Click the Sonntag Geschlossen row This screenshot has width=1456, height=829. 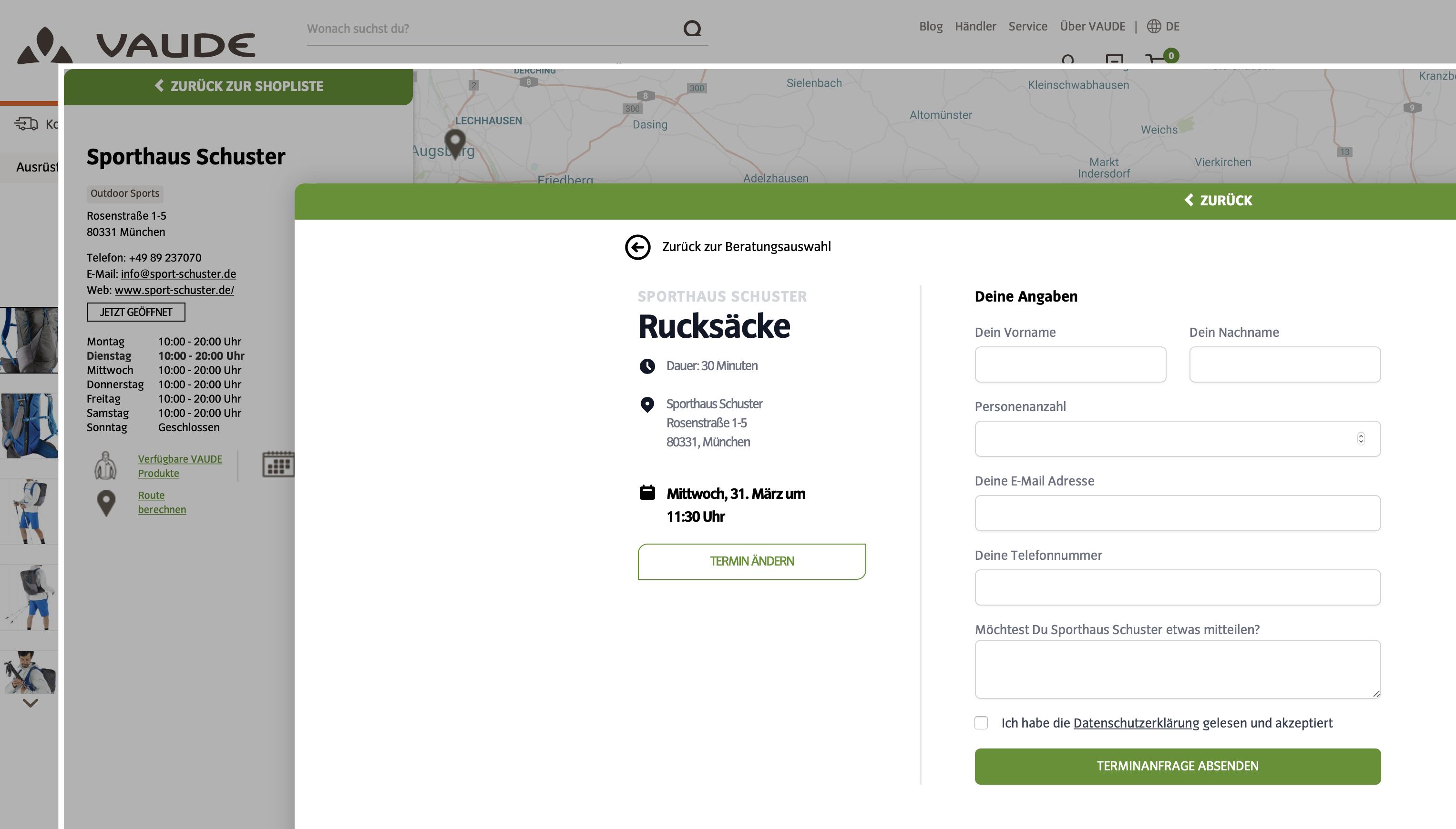pyautogui.click(x=153, y=427)
